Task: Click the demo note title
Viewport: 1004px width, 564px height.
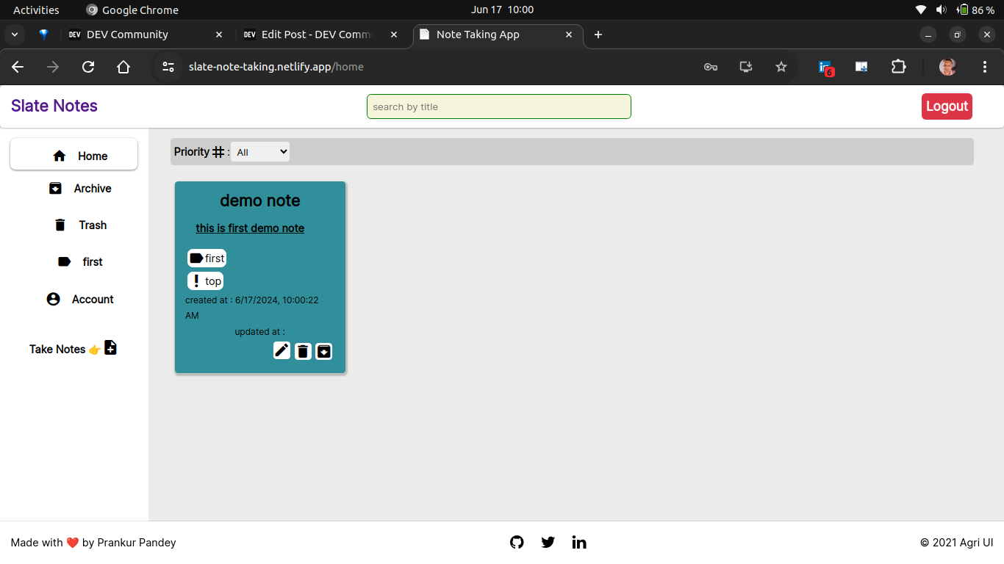Action: 260,200
